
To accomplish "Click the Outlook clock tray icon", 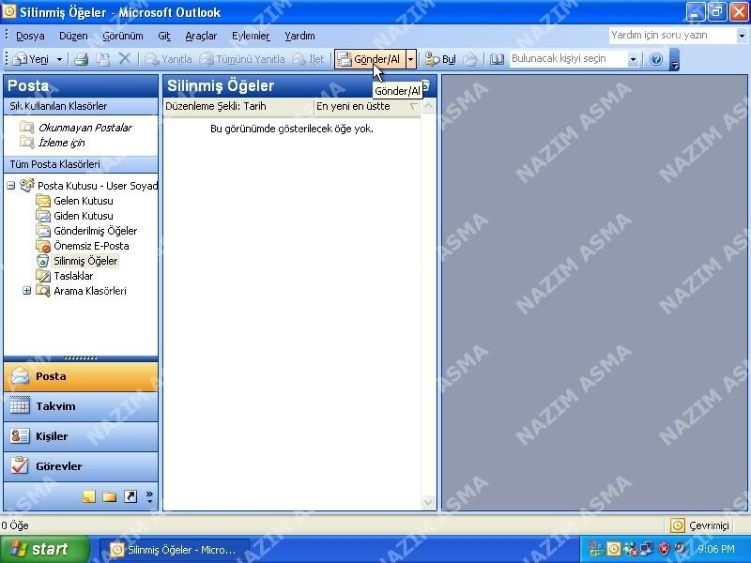I will click(x=614, y=549).
